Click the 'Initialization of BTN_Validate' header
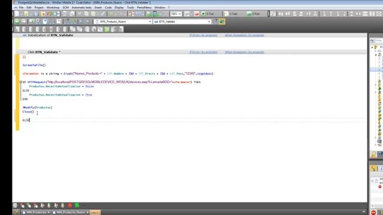Viewport: 383px width, 215px height. (50, 35)
